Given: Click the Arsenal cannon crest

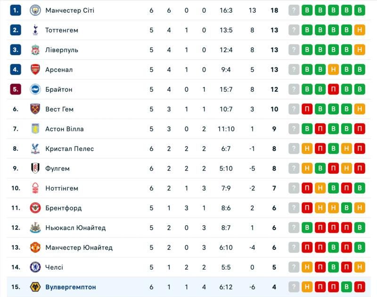Looking at the screenshot, I should pyautogui.click(x=35, y=70).
